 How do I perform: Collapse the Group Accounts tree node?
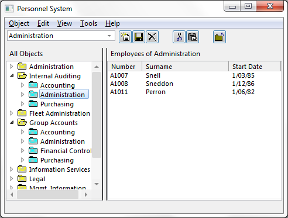tap(12, 123)
